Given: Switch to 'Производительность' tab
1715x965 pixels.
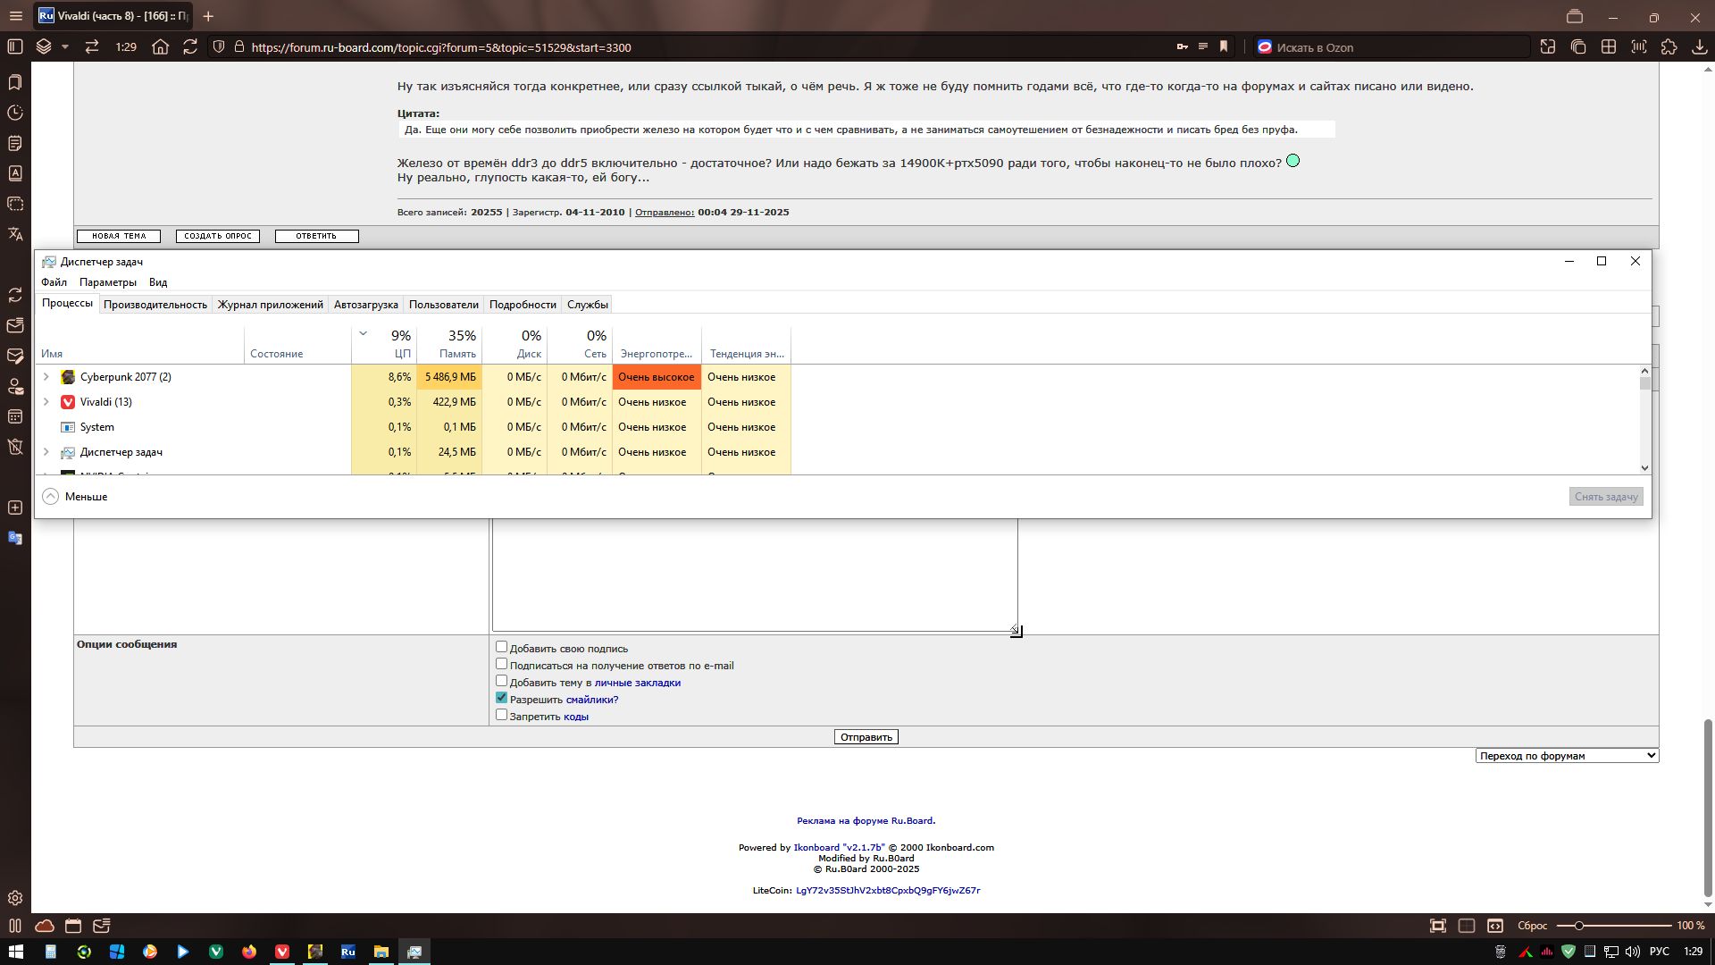Looking at the screenshot, I should pyautogui.click(x=155, y=305).
